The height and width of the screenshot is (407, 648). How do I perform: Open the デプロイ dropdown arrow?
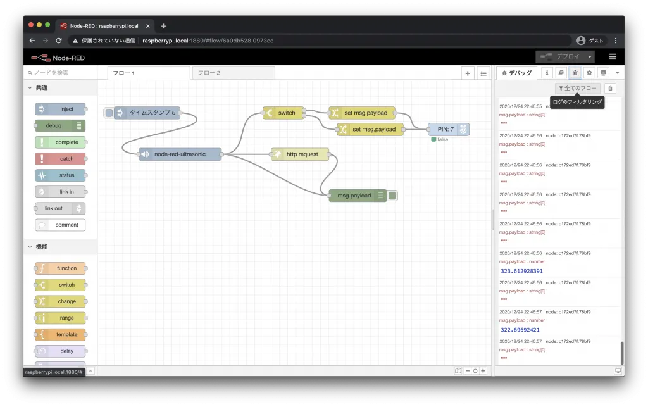[590, 56]
